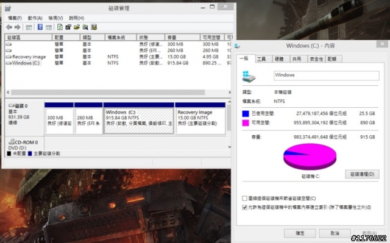Click left arrow of the volume list horizontal scrollbar

[8, 92]
